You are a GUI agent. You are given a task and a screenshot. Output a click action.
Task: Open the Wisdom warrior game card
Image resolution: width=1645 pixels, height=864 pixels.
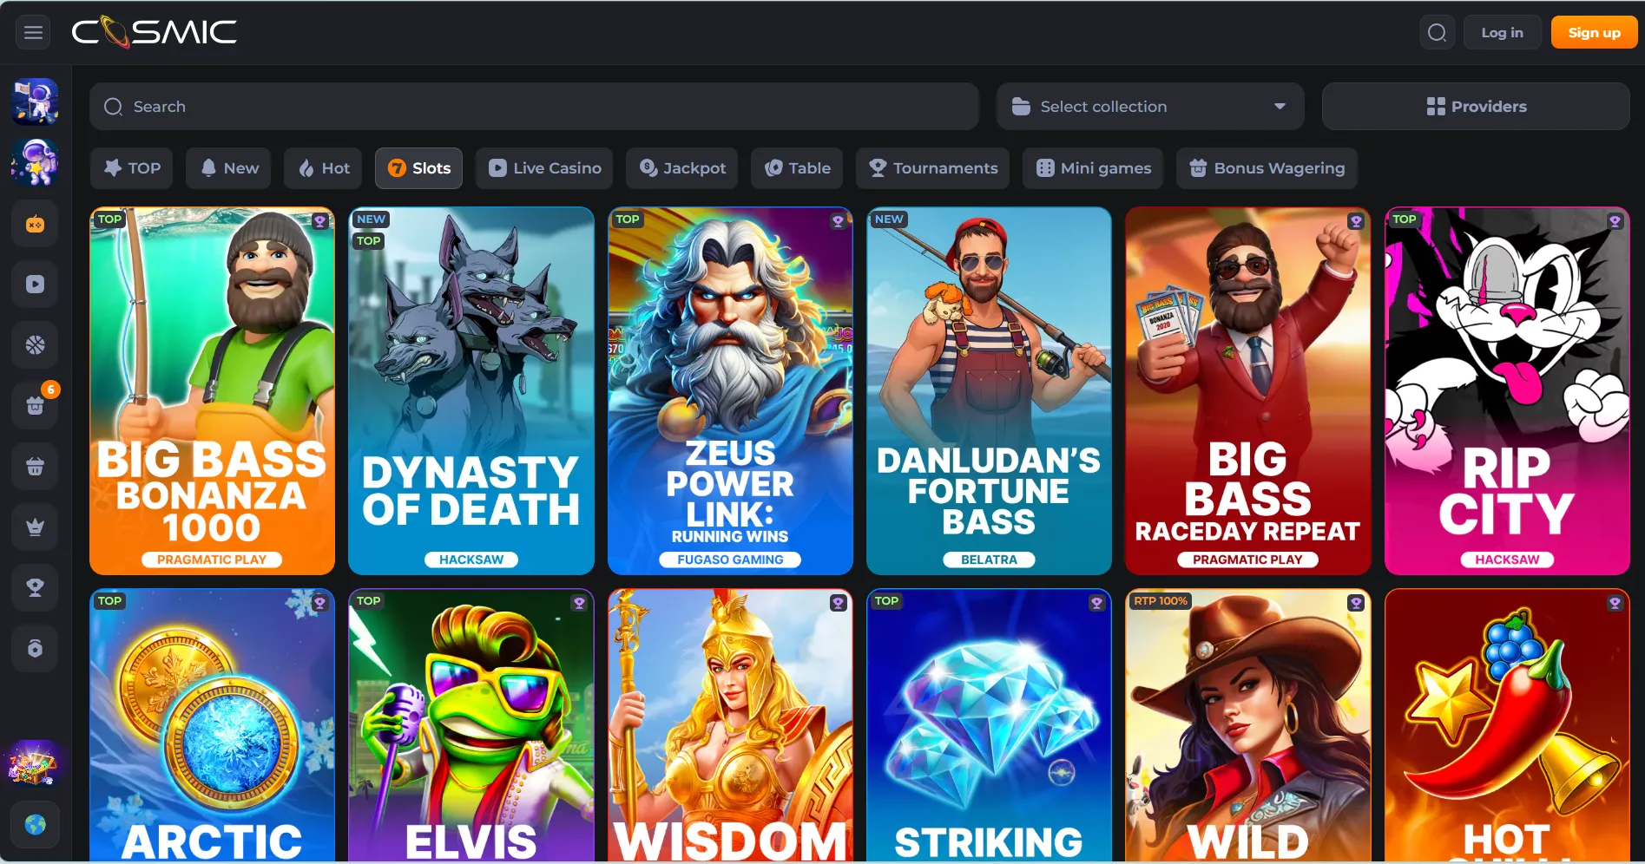[x=730, y=725]
